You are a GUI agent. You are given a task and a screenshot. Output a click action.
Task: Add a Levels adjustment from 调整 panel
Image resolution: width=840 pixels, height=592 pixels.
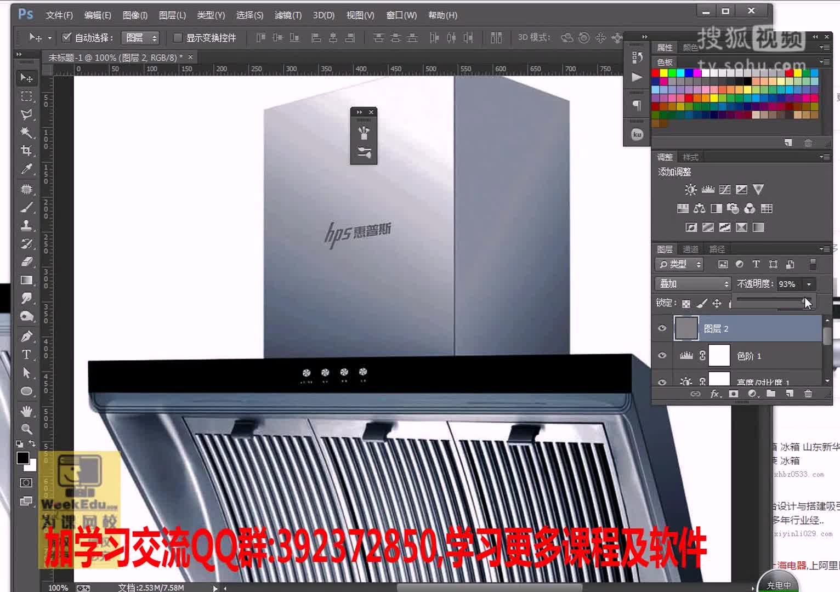(708, 190)
